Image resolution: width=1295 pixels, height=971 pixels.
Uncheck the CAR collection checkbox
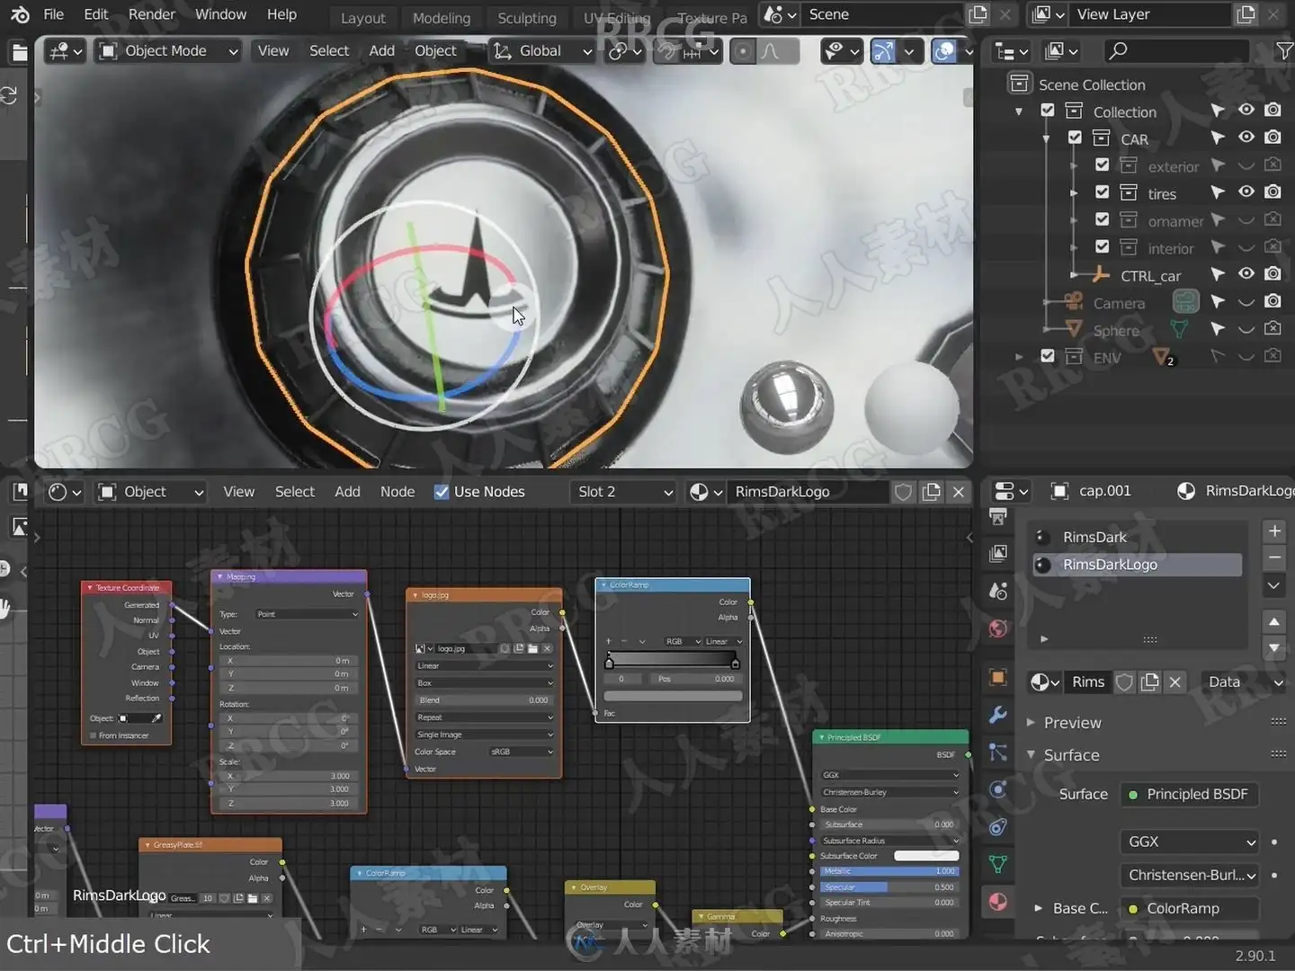pyautogui.click(x=1075, y=138)
